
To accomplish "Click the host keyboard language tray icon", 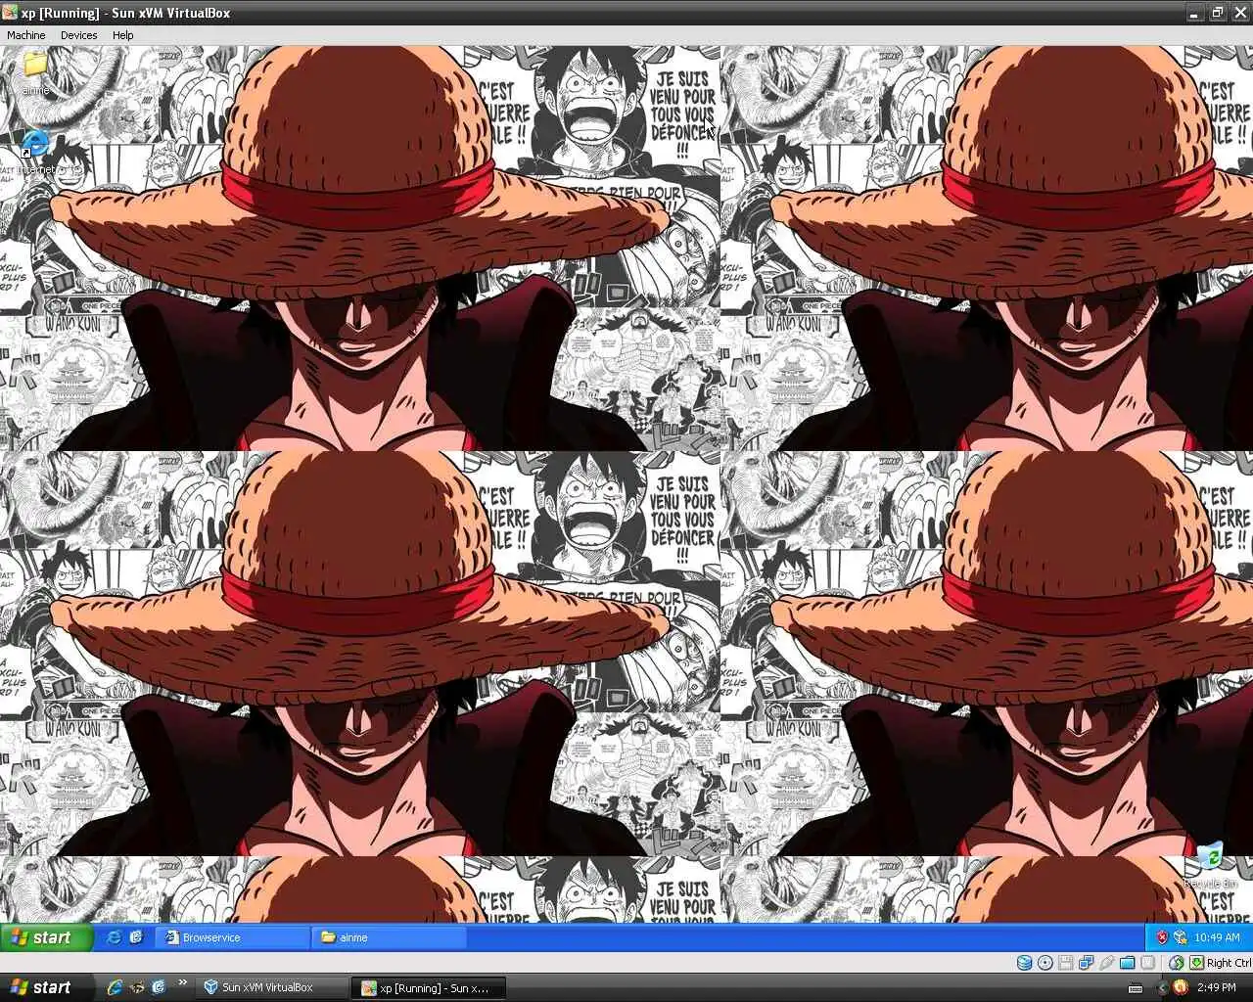I will coord(1136,987).
